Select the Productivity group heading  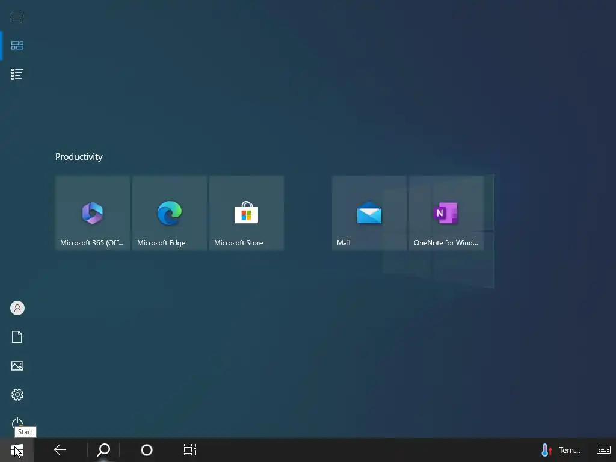point(79,157)
